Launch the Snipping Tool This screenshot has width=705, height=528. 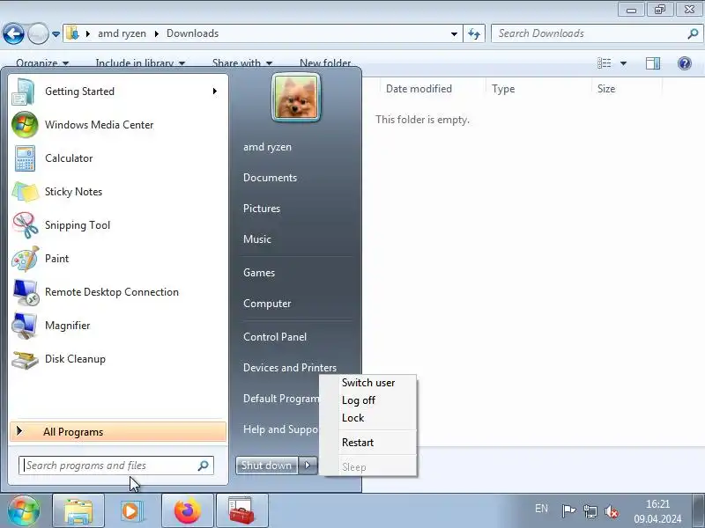tap(118, 225)
